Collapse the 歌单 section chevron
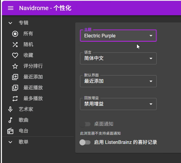Viewport: 181px width, 163px height. [10, 142]
